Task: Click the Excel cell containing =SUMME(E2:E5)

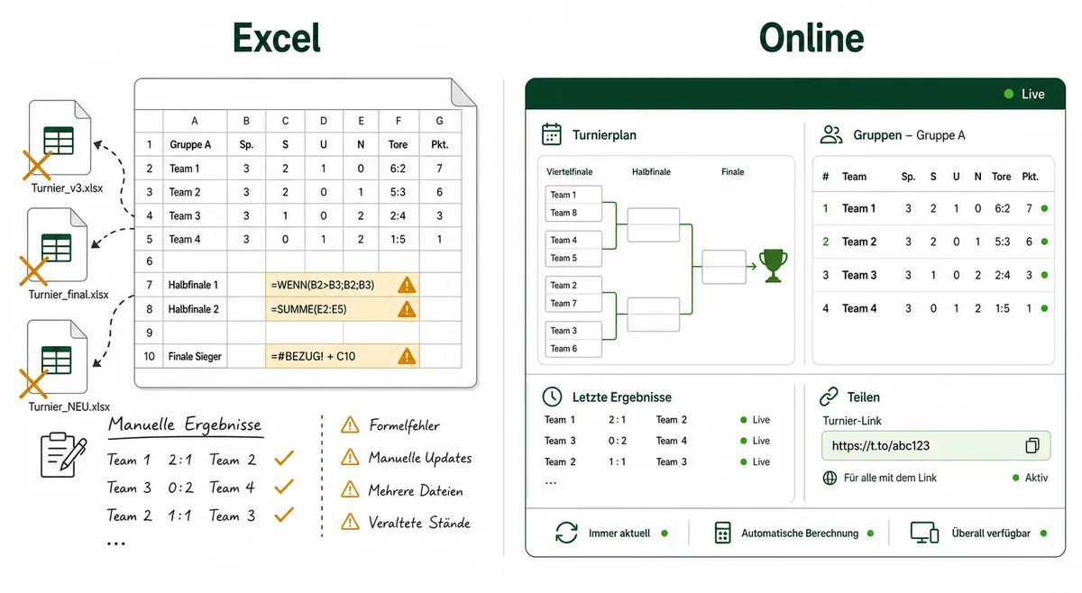Action: point(343,309)
